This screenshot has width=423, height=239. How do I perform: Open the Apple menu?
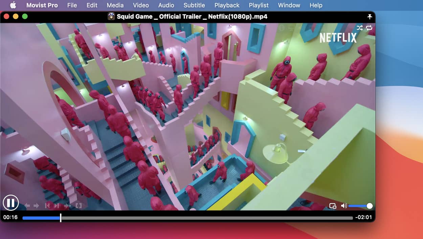point(13,5)
